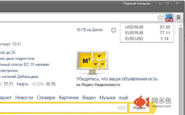
Task: Open the Яндекс.Недвижимость monitor banner image
Action: point(92,63)
